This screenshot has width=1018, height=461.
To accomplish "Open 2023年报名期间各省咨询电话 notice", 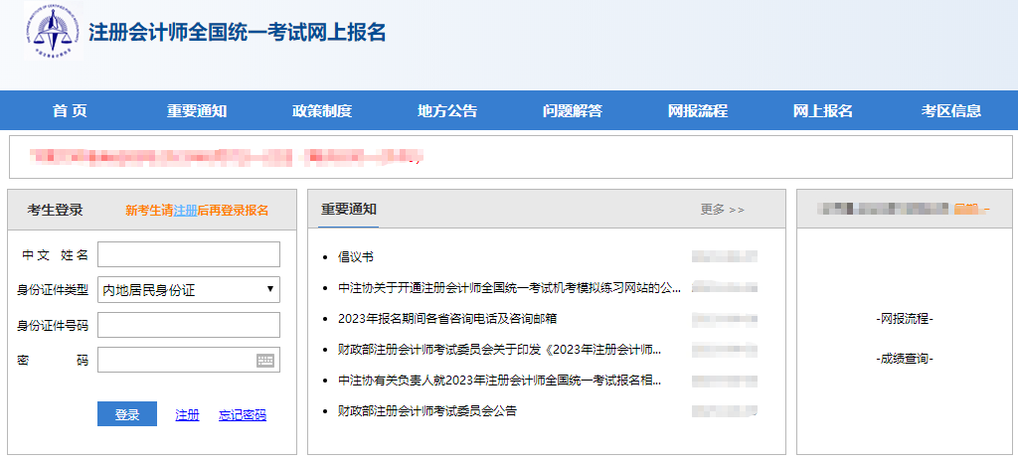I will point(448,319).
